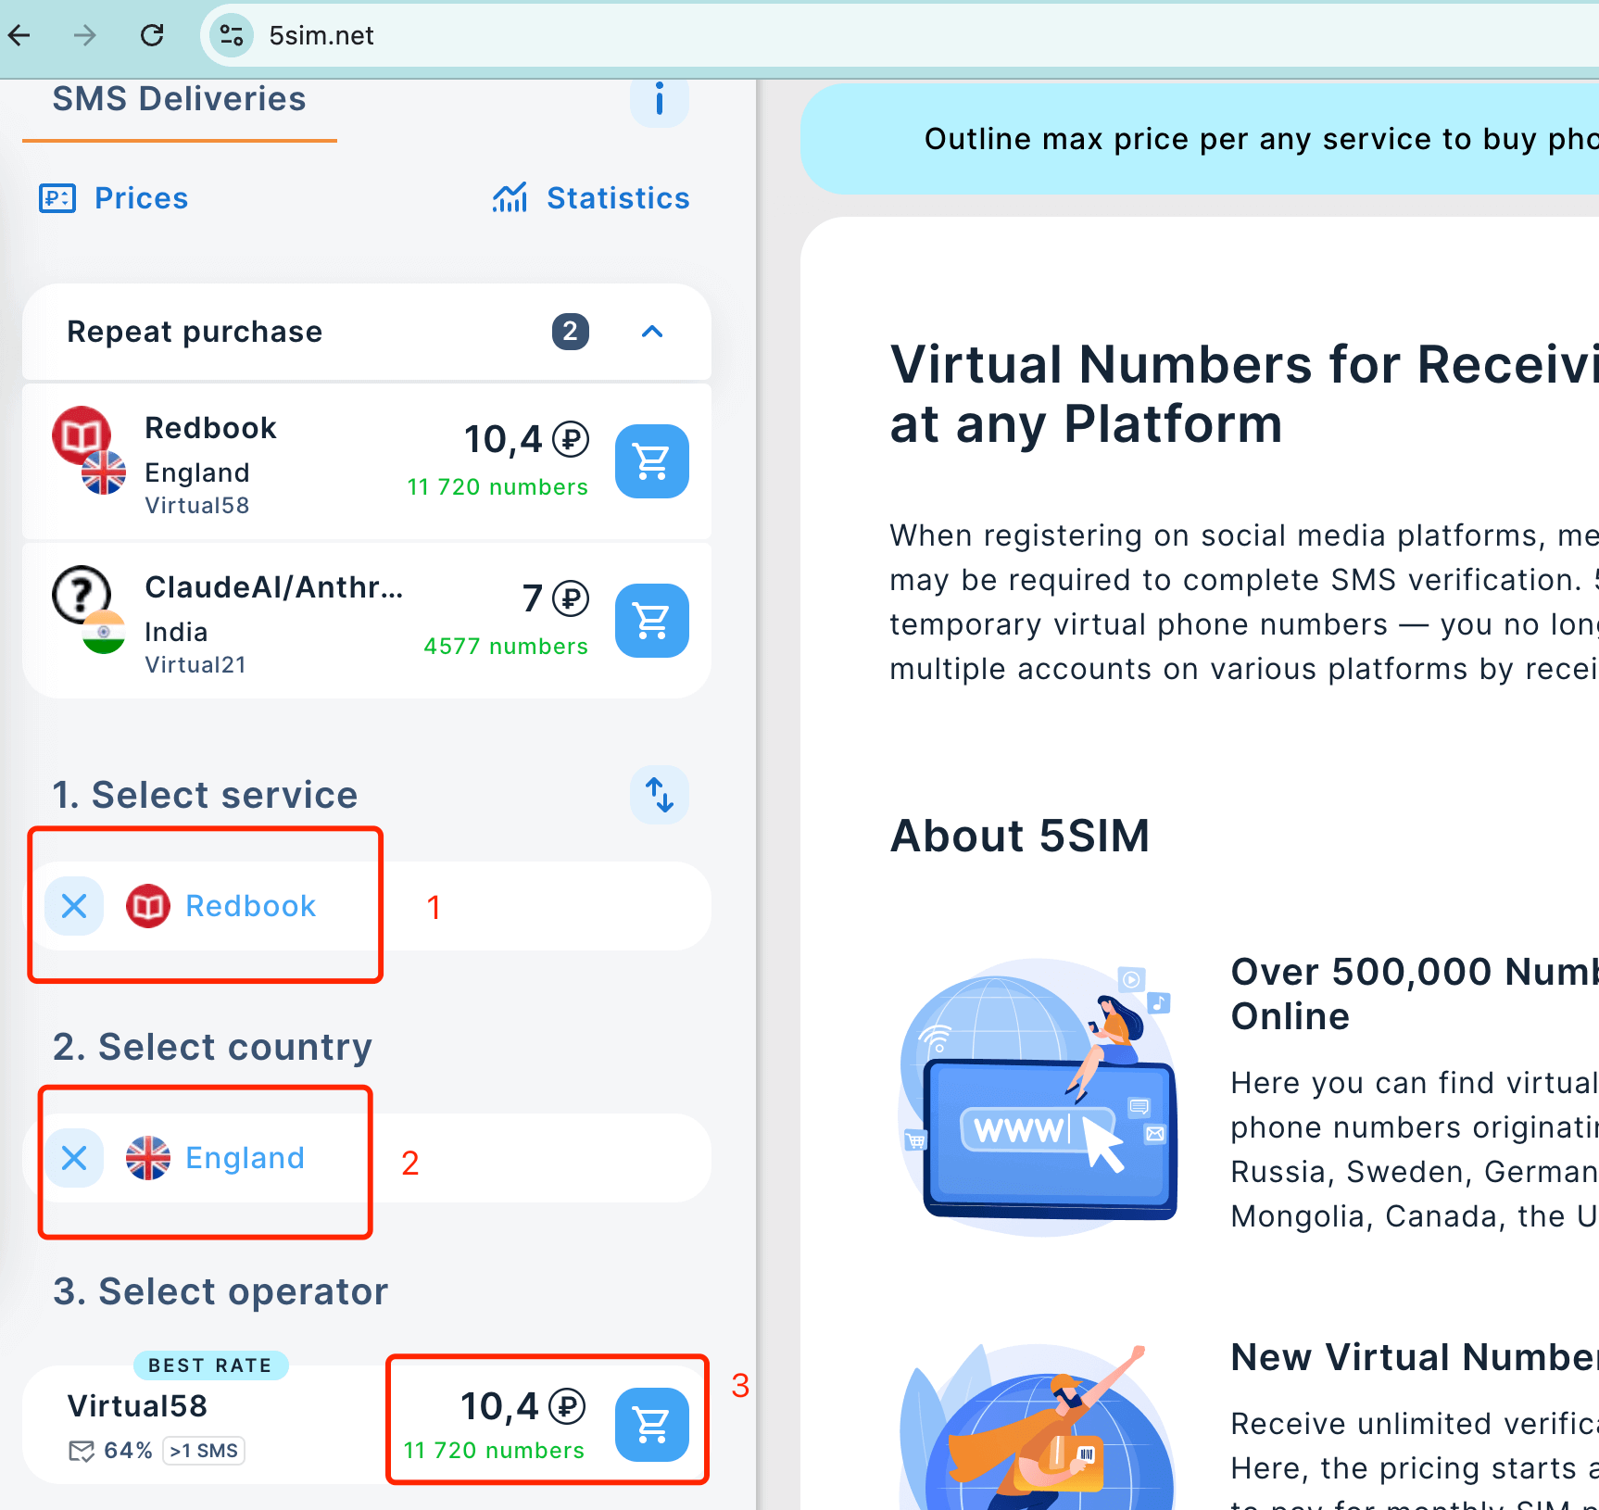The width and height of the screenshot is (1599, 1510).
Task: Click the WWW browser illustration
Action: point(1038,1097)
